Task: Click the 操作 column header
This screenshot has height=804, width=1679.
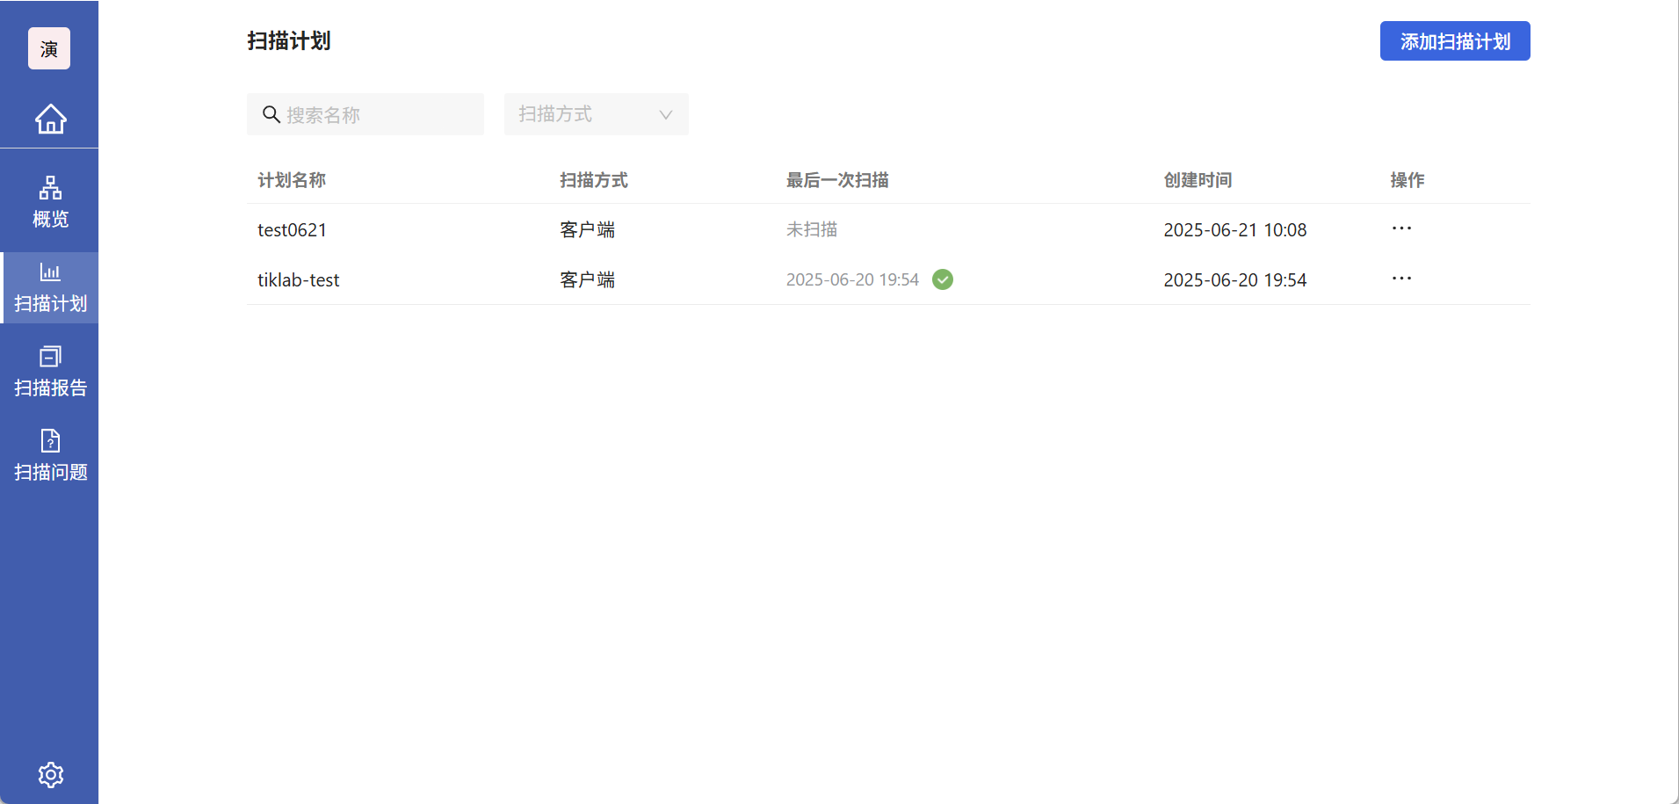Action: tap(1408, 180)
